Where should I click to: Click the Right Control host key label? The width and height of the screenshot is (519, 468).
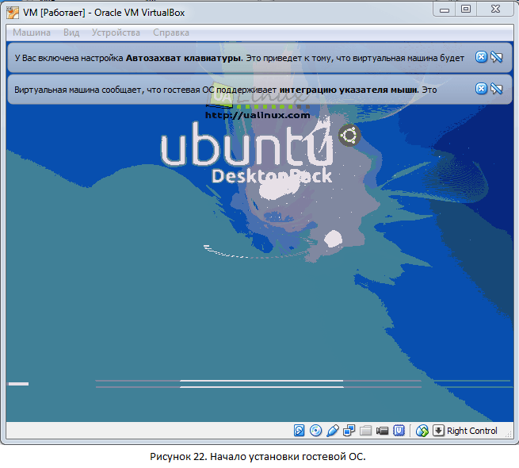[x=472, y=431]
